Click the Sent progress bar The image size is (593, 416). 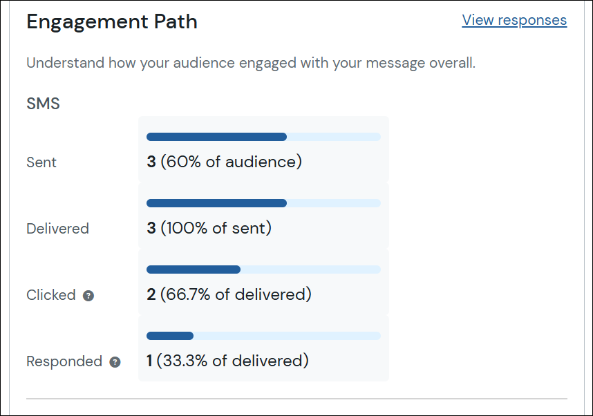(263, 137)
